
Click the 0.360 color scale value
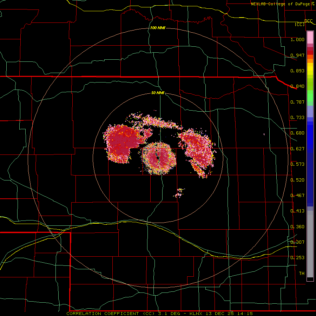[x=297, y=227]
